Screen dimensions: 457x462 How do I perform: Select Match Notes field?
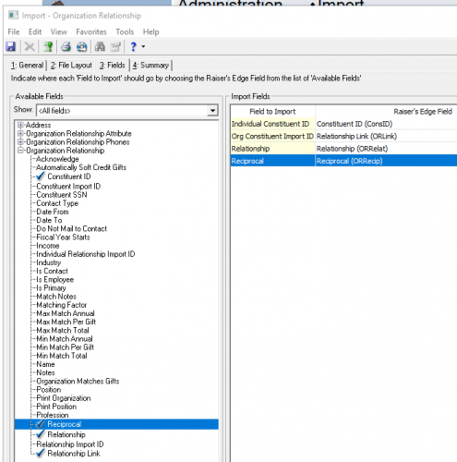coord(56,297)
